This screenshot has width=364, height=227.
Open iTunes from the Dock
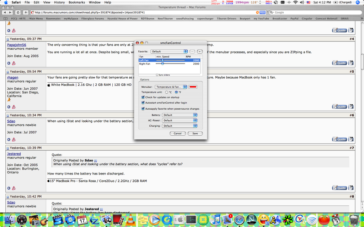[x=216, y=220]
